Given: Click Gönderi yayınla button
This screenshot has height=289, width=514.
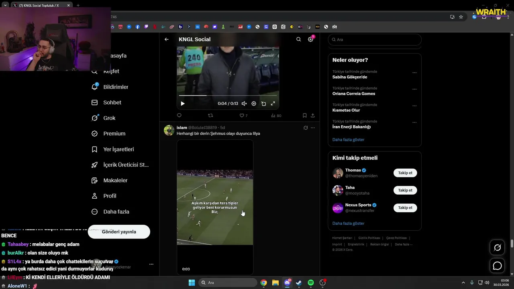Looking at the screenshot, I should click(x=119, y=232).
